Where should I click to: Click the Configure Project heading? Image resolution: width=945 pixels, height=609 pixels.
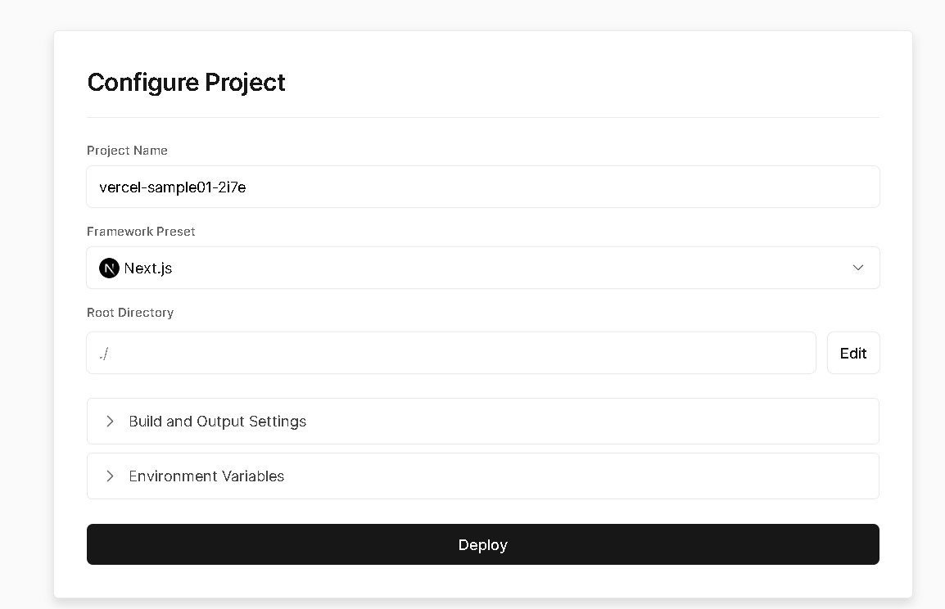point(186,82)
